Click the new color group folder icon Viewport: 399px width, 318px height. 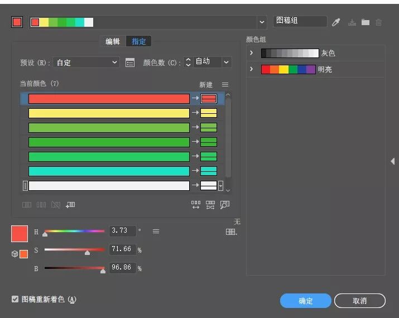(x=366, y=22)
